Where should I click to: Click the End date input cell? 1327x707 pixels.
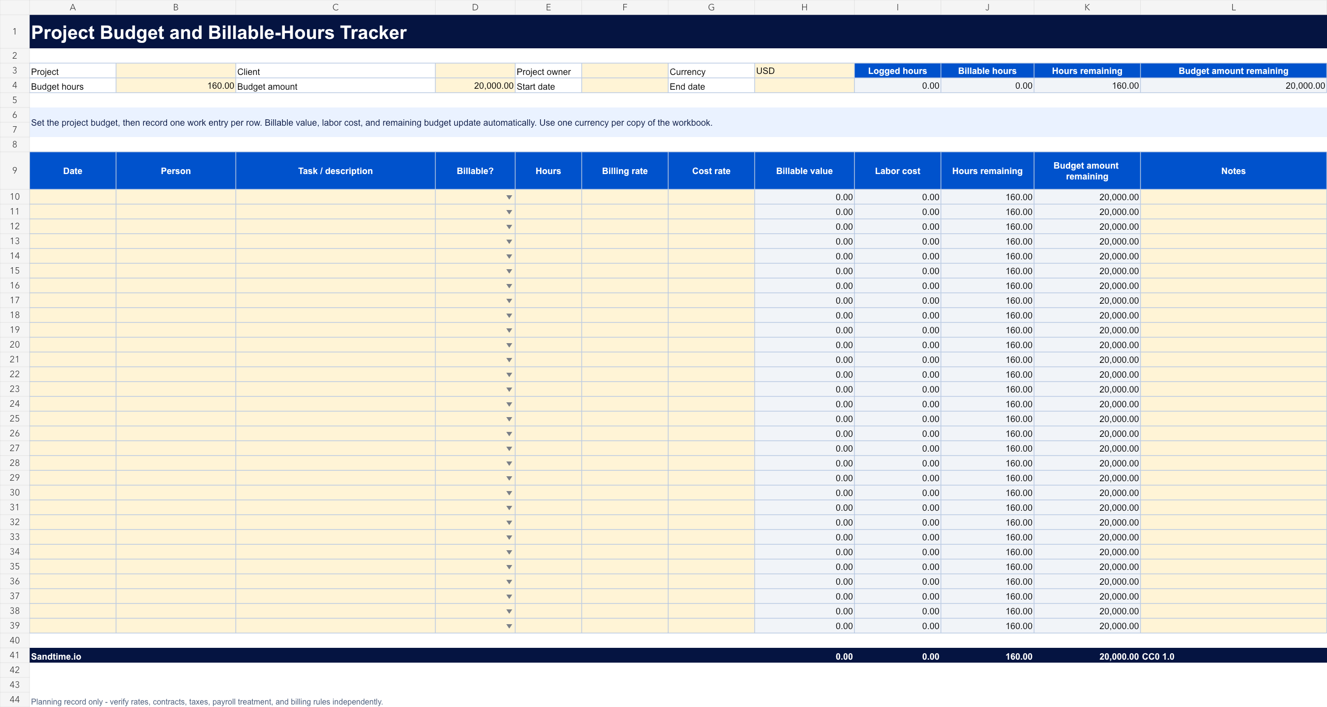tap(804, 86)
